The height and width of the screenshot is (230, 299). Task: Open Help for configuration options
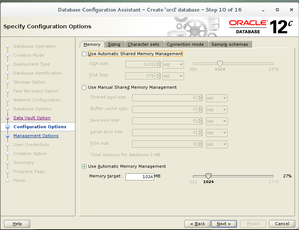17,224
